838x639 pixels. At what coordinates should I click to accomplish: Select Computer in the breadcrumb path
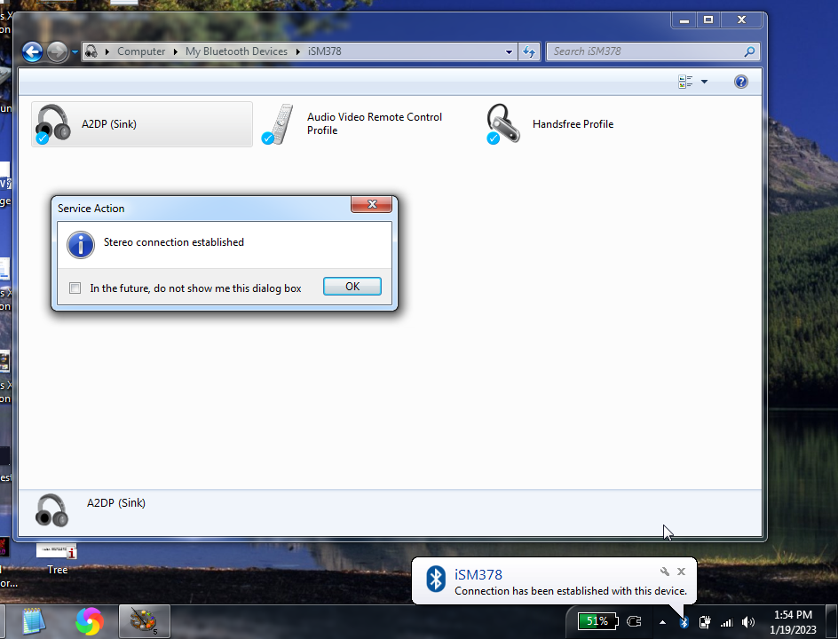pos(141,51)
